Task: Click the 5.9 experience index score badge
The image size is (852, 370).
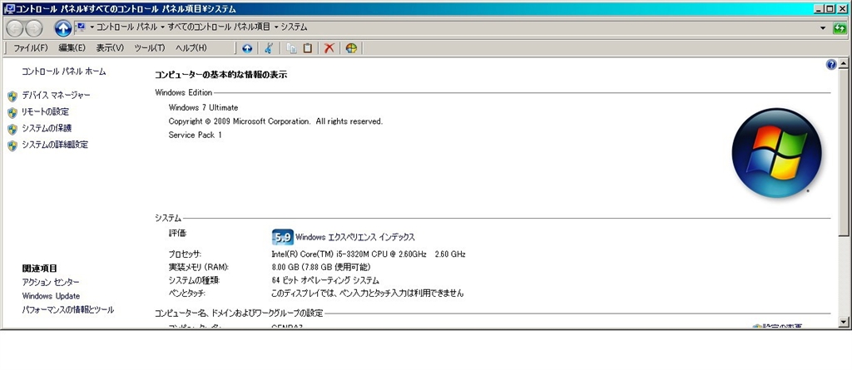Action: coord(283,237)
